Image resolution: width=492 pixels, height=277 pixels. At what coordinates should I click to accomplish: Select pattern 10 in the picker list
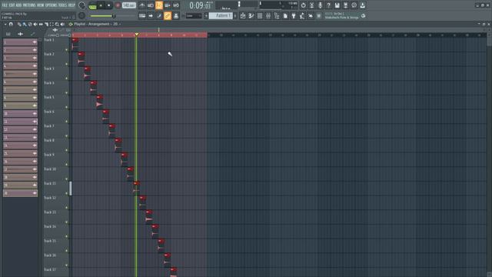click(x=20, y=114)
